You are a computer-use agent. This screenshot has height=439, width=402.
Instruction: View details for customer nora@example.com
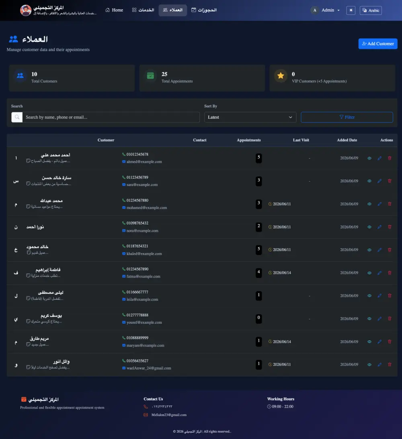(x=369, y=227)
